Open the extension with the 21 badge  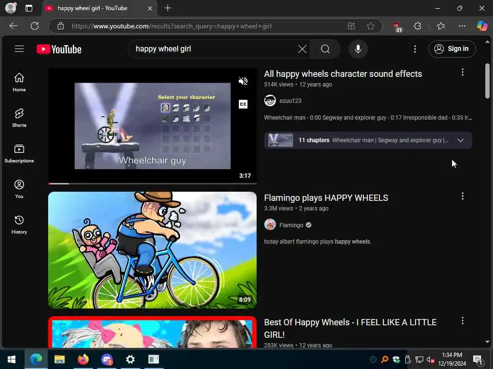(x=397, y=27)
